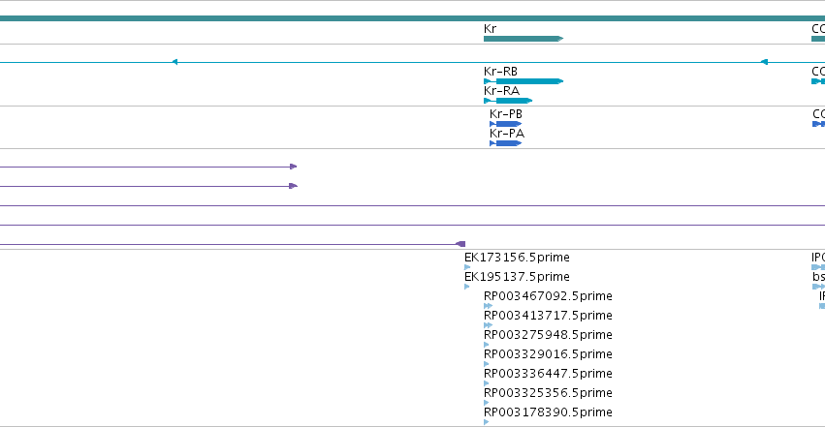Click the RP003336447.5prime label
The image size is (825, 427).
(548, 374)
